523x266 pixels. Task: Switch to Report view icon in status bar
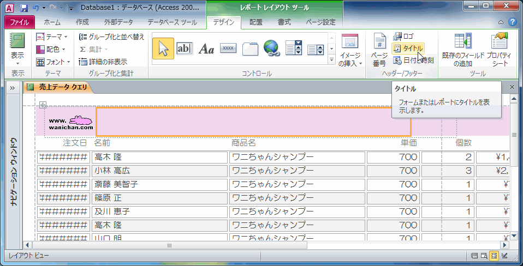(474, 255)
